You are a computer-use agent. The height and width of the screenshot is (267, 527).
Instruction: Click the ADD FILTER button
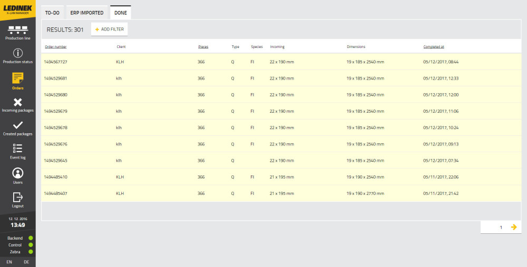(109, 29)
